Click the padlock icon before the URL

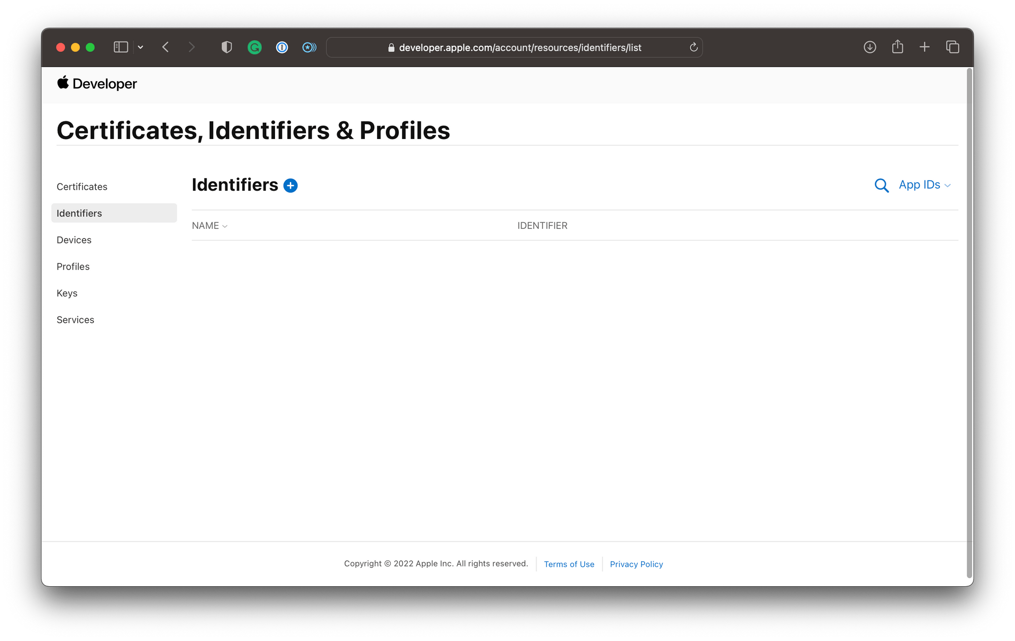(390, 47)
